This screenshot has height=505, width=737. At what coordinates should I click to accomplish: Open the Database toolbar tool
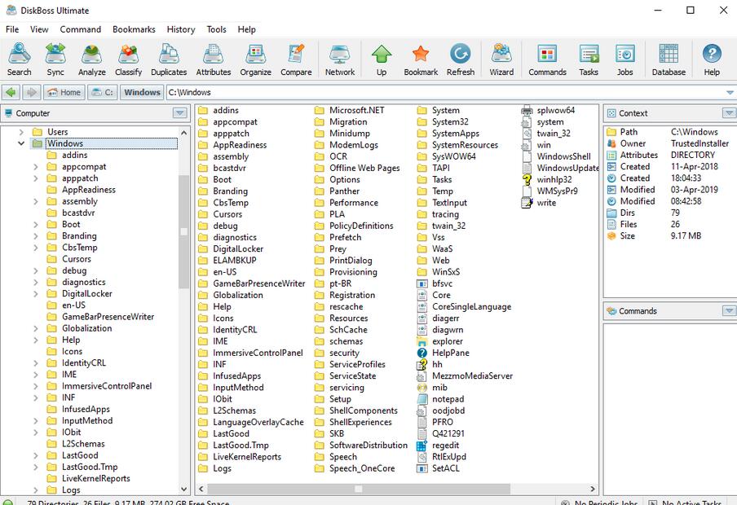[669, 59]
